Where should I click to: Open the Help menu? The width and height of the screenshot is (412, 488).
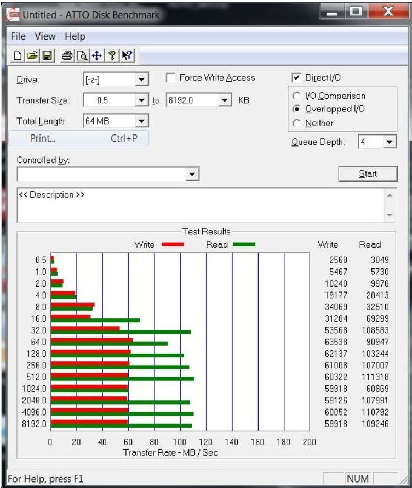click(x=75, y=36)
